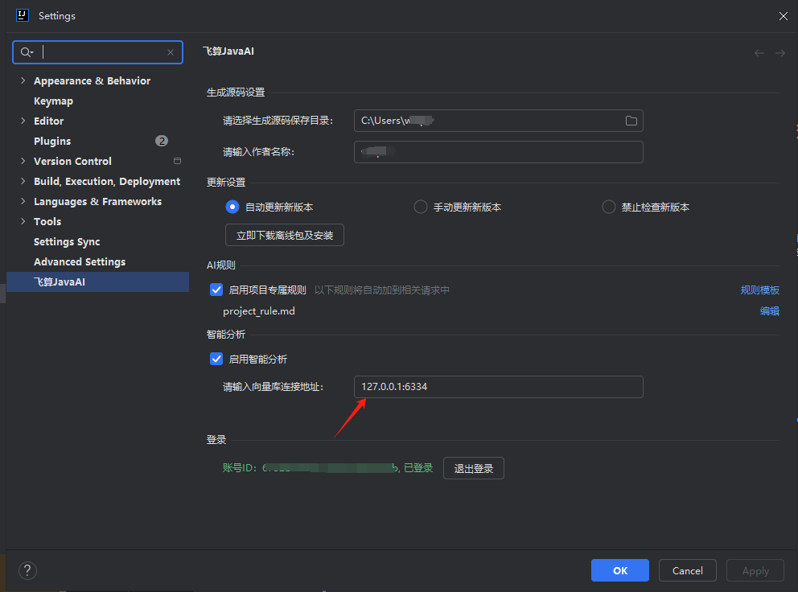Click the Languages & Frameworks label

97,202
